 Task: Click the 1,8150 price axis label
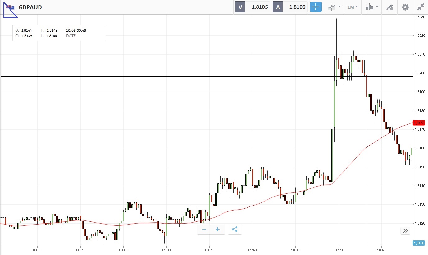[x=420, y=167]
